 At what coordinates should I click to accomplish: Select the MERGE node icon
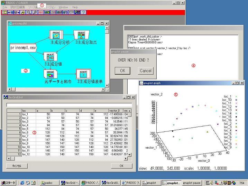[x=49, y=74]
